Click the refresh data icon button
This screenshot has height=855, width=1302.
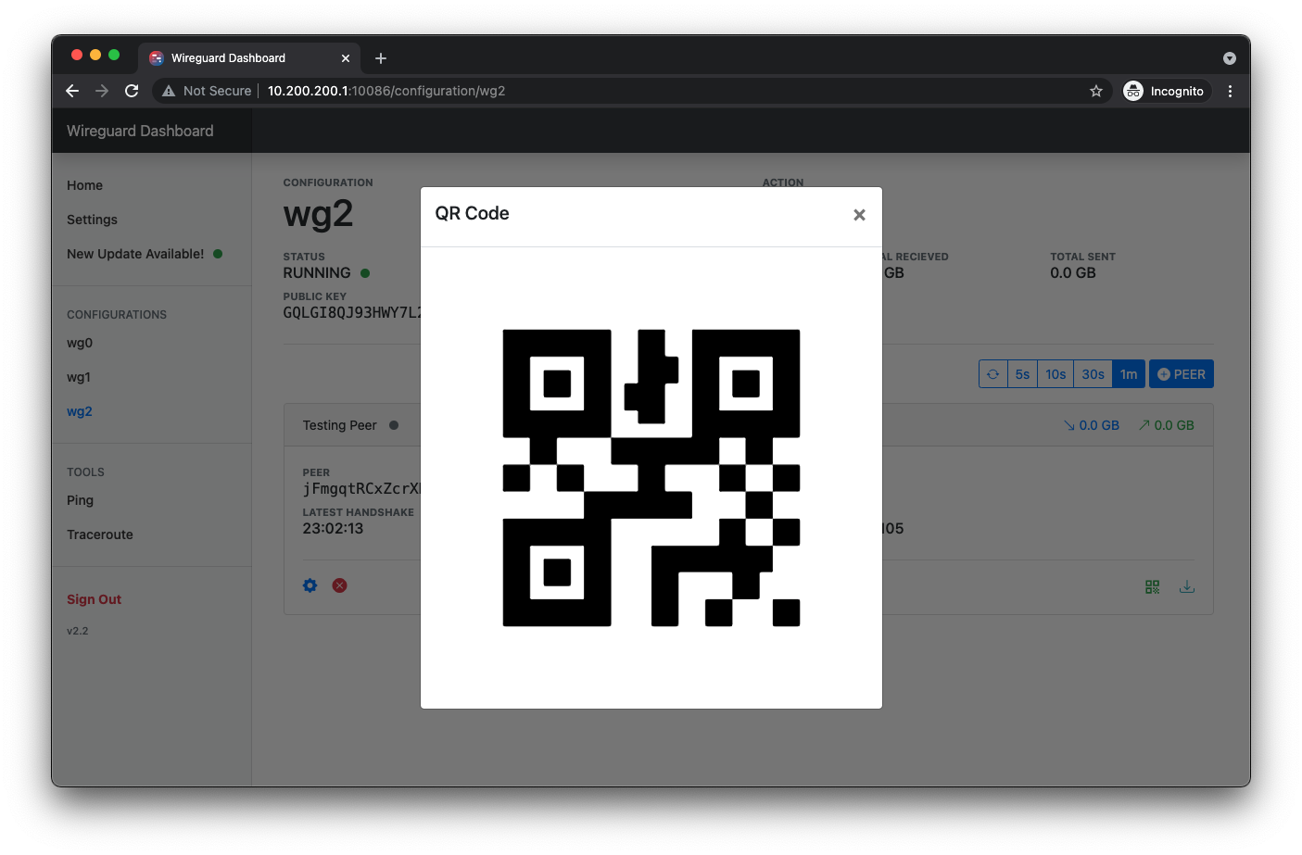992,374
